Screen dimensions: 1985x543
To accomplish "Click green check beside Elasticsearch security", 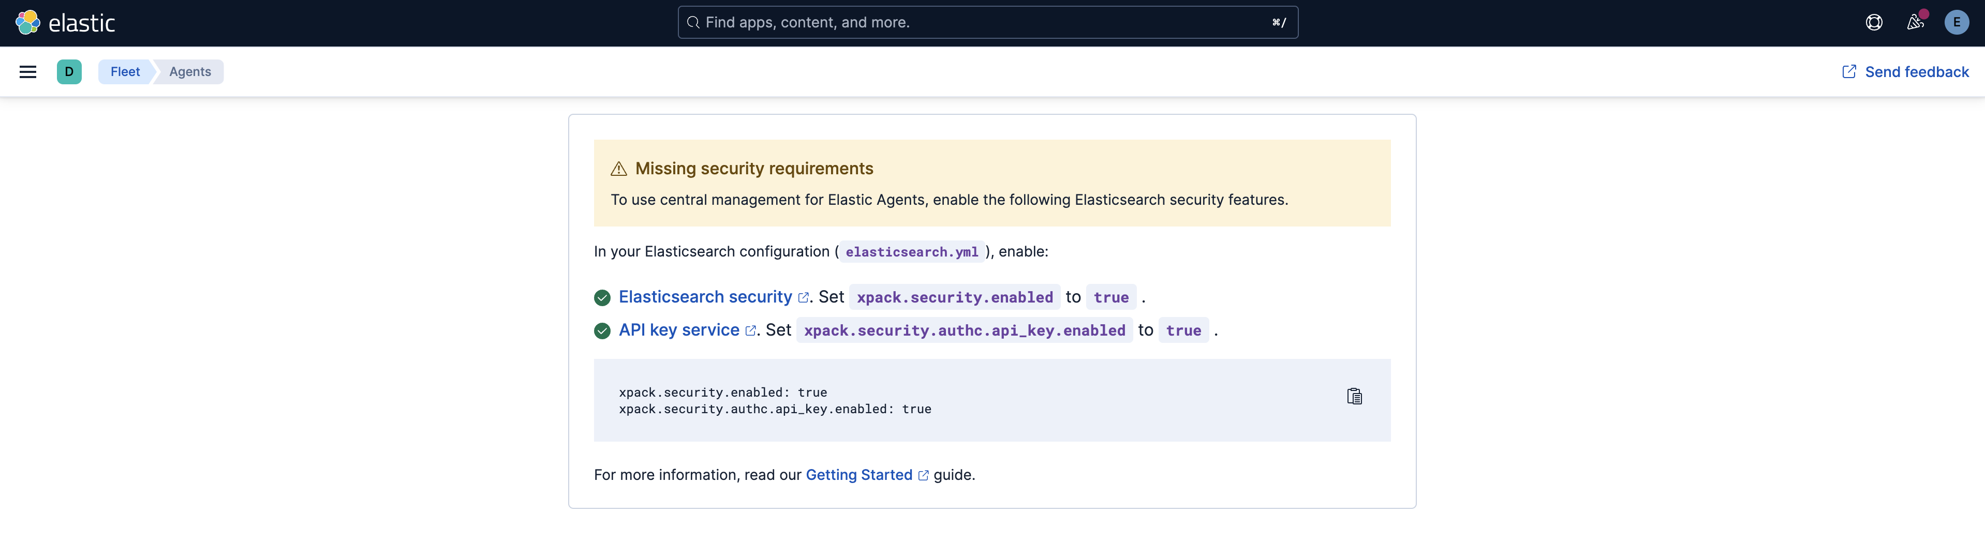I will (x=602, y=297).
